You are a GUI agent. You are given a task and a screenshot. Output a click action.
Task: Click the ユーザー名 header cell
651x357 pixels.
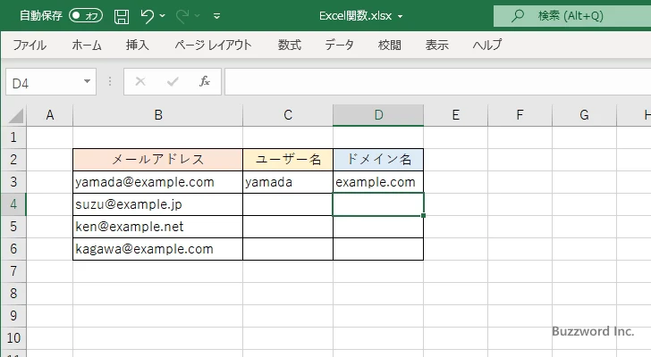pos(288,160)
